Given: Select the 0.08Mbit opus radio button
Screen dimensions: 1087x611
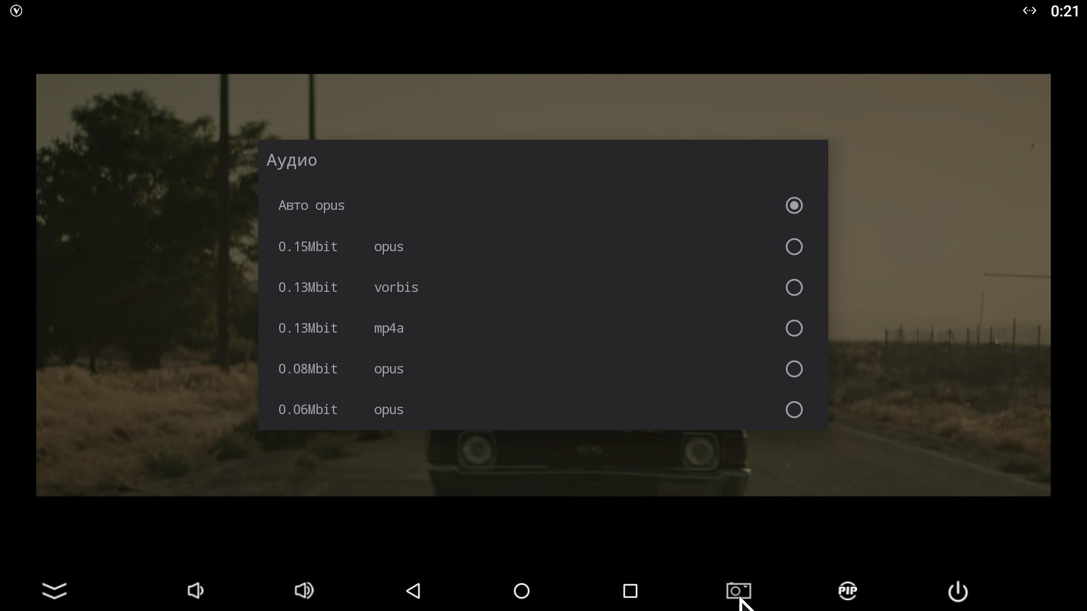Looking at the screenshot, I should click(794, 369).
